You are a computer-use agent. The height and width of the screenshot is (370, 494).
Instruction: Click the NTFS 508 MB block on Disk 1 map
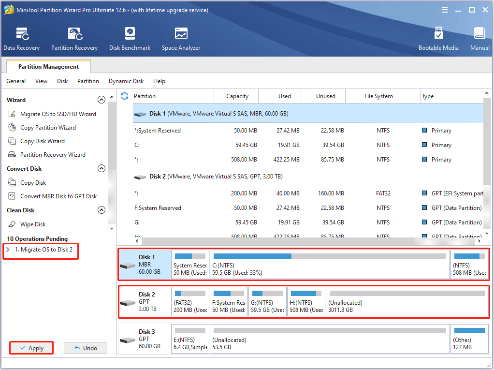click(469, 265)
